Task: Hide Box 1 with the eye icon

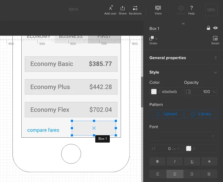Action: click(215, 28)
